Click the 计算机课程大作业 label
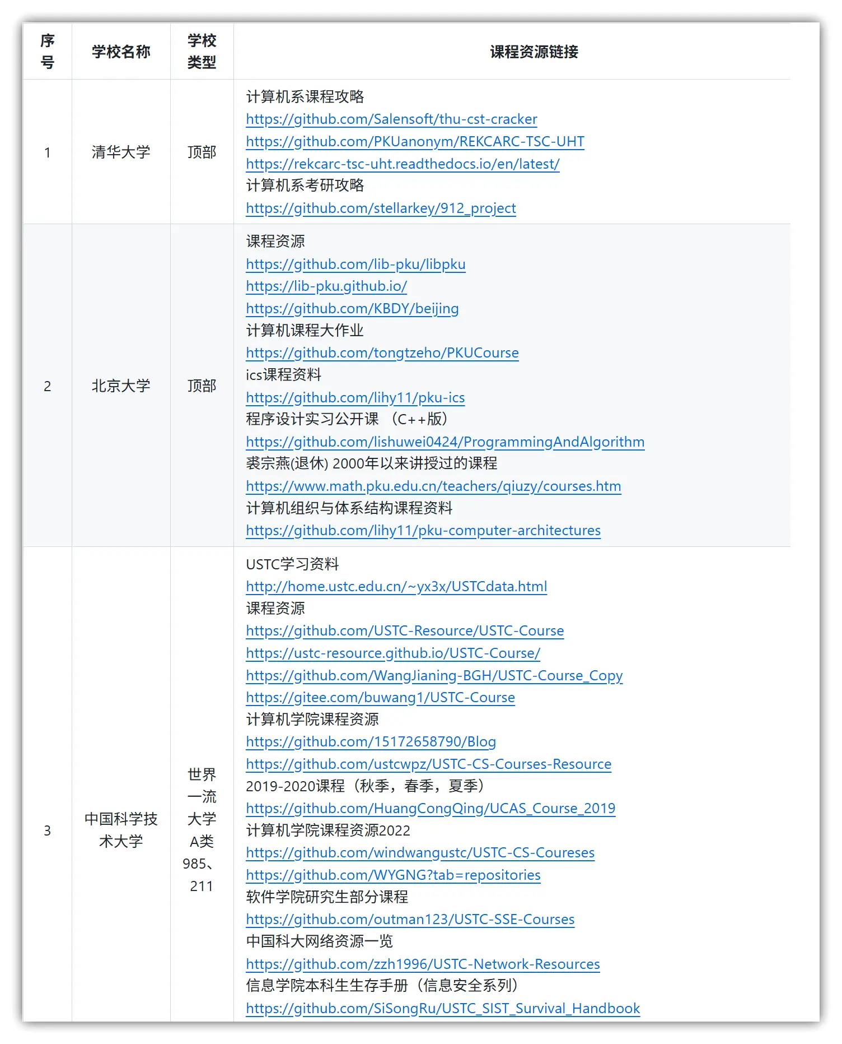The image size is (842, 1044). [x=305, y=331]
